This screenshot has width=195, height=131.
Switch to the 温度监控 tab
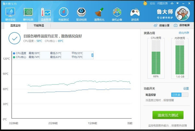pos(15,25)
